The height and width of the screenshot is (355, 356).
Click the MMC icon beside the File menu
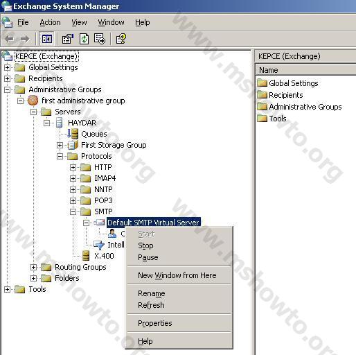click(7, 22)
